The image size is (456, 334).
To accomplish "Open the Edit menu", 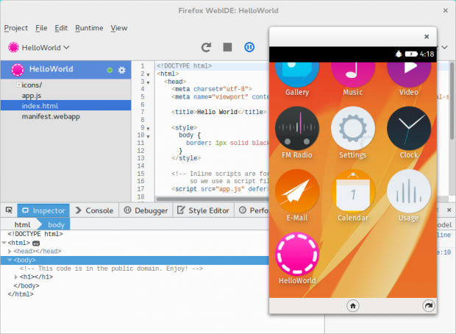I will pyautogui.click(x=61, y=28).
